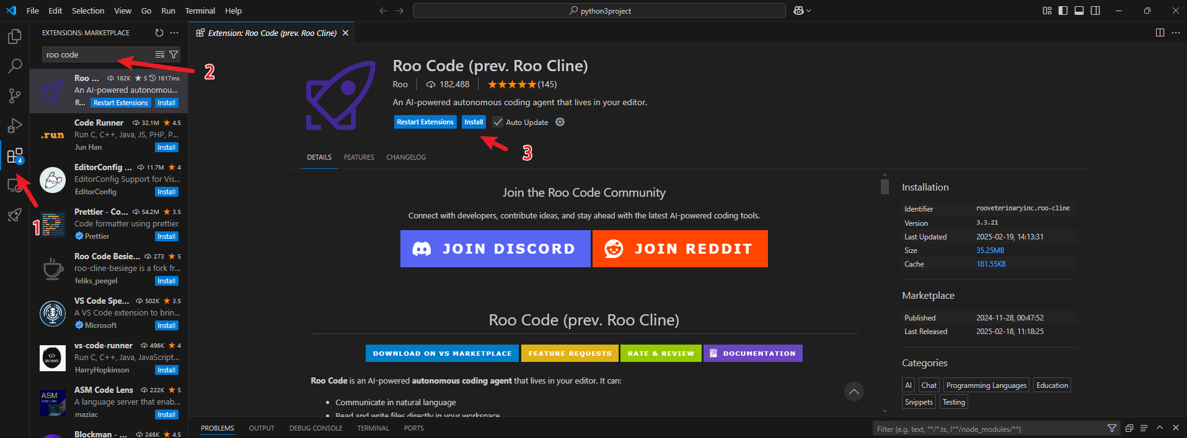Toggle the primary side bar

1063,11
